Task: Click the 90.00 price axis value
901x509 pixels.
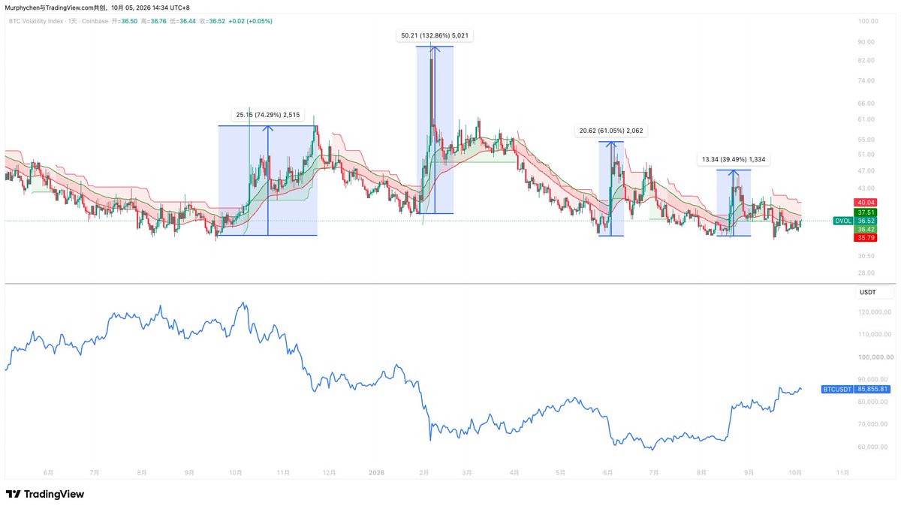Action: tap(866, 42)
